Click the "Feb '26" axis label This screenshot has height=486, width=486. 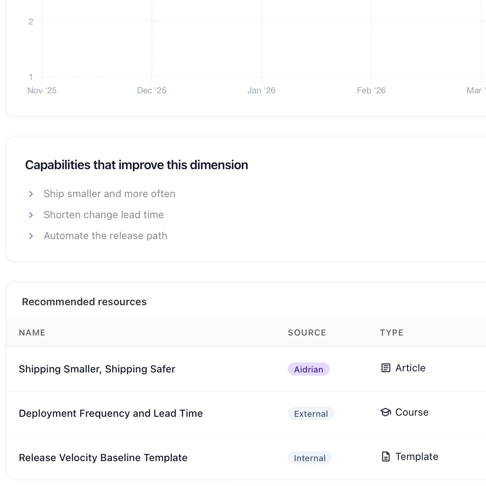371,91
